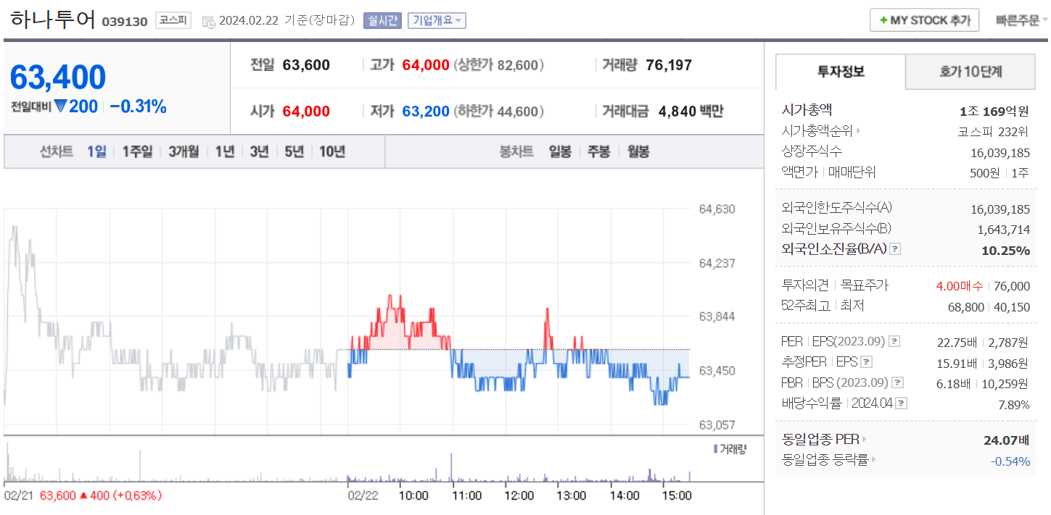This screenshot has height=515, width=1051.
Task: Select the 1년 line chart period
Action: 225,151
